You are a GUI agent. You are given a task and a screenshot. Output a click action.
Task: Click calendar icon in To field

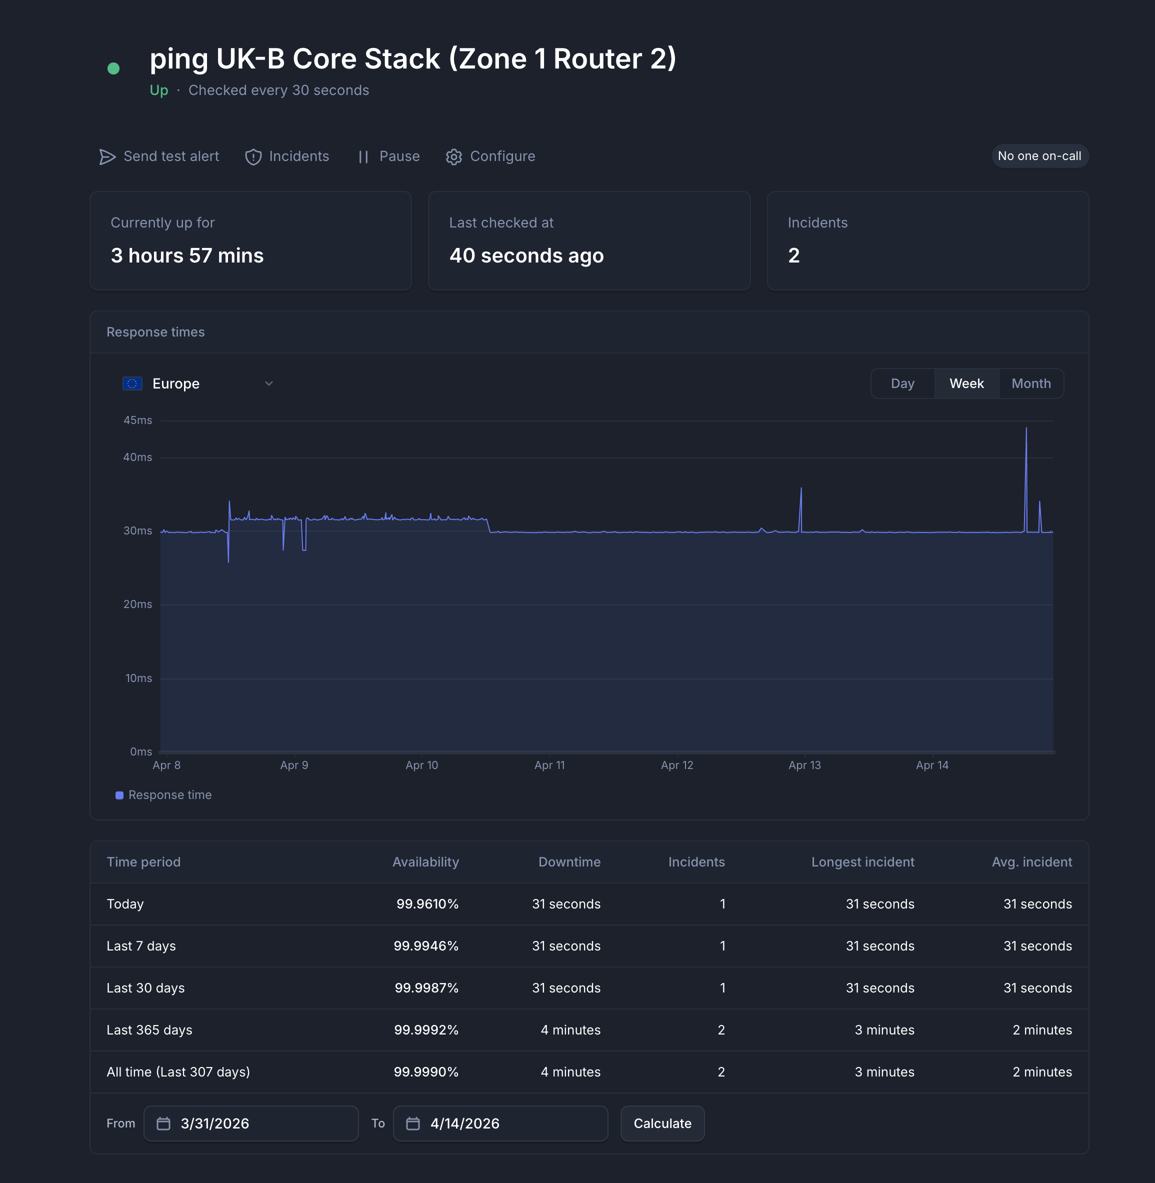pyautogui.click(x=413, y=1123)
